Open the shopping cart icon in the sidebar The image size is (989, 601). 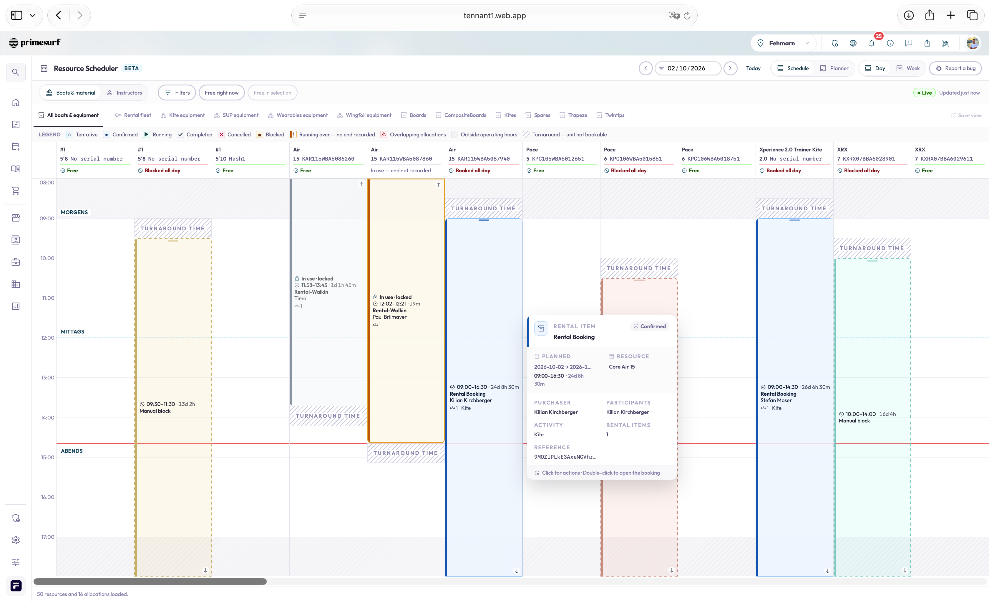(16, 190)
